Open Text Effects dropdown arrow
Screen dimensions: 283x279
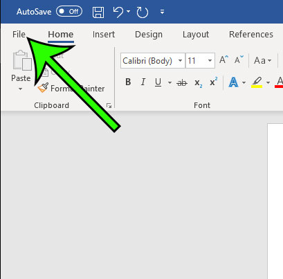(x=244, y=82)
